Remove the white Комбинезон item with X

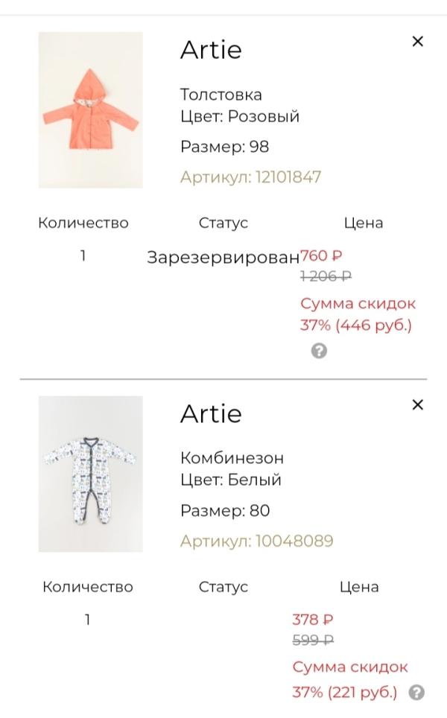[x=417, y=405]
